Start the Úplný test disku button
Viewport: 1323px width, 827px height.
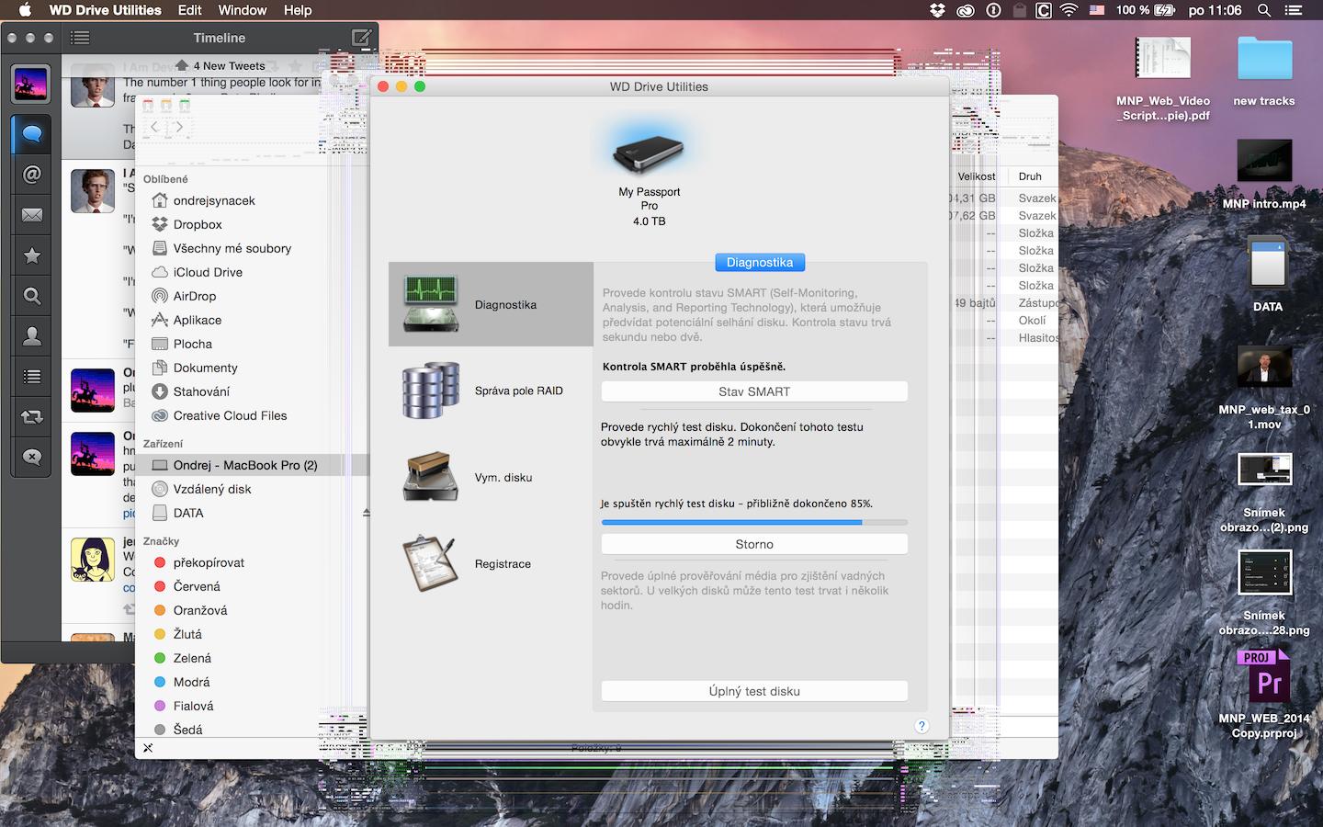click(x=754, y=691)
